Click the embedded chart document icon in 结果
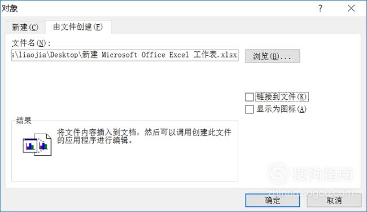 tap(37, 144)
